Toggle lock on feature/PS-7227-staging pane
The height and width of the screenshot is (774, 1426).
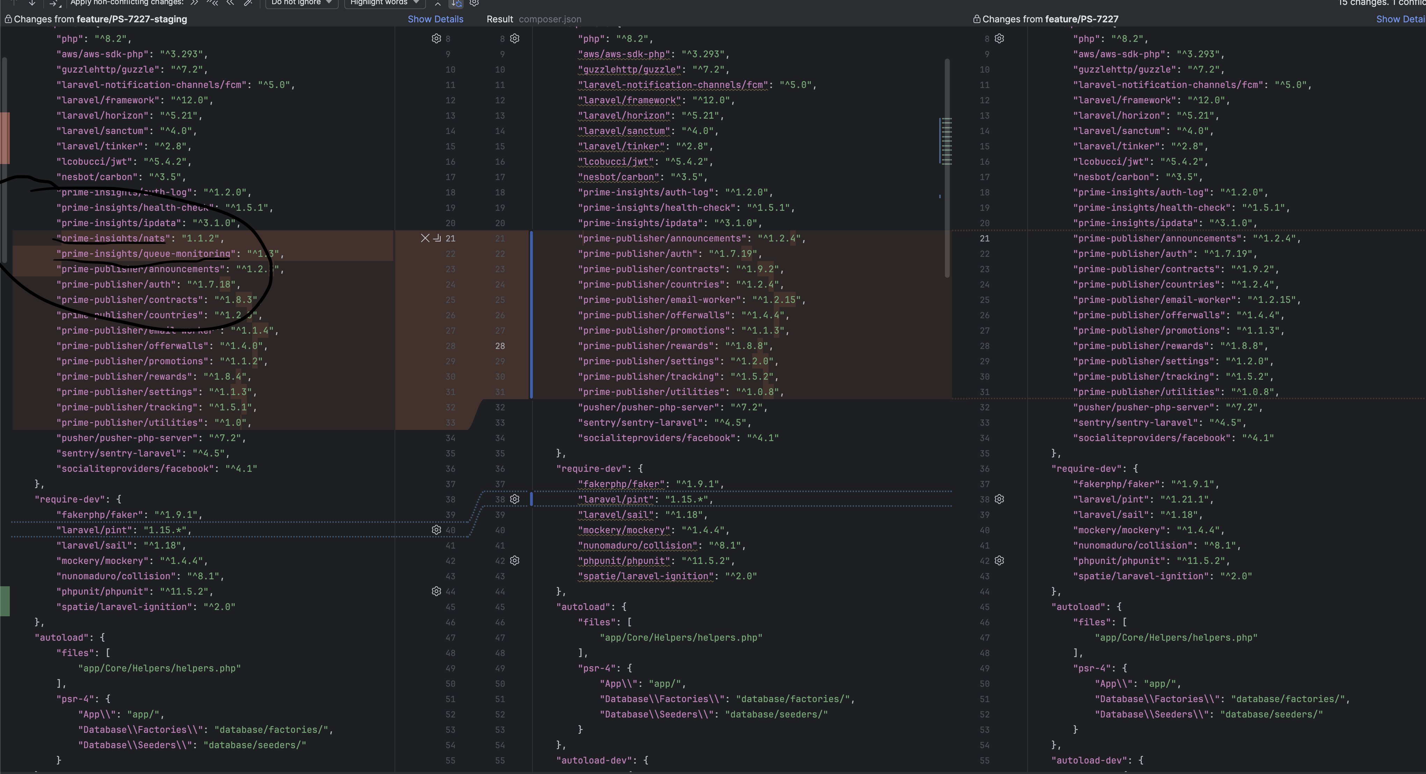[8, 19]
